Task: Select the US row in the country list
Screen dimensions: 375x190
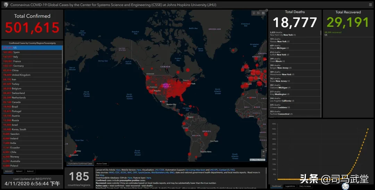Action: point(15,48)
